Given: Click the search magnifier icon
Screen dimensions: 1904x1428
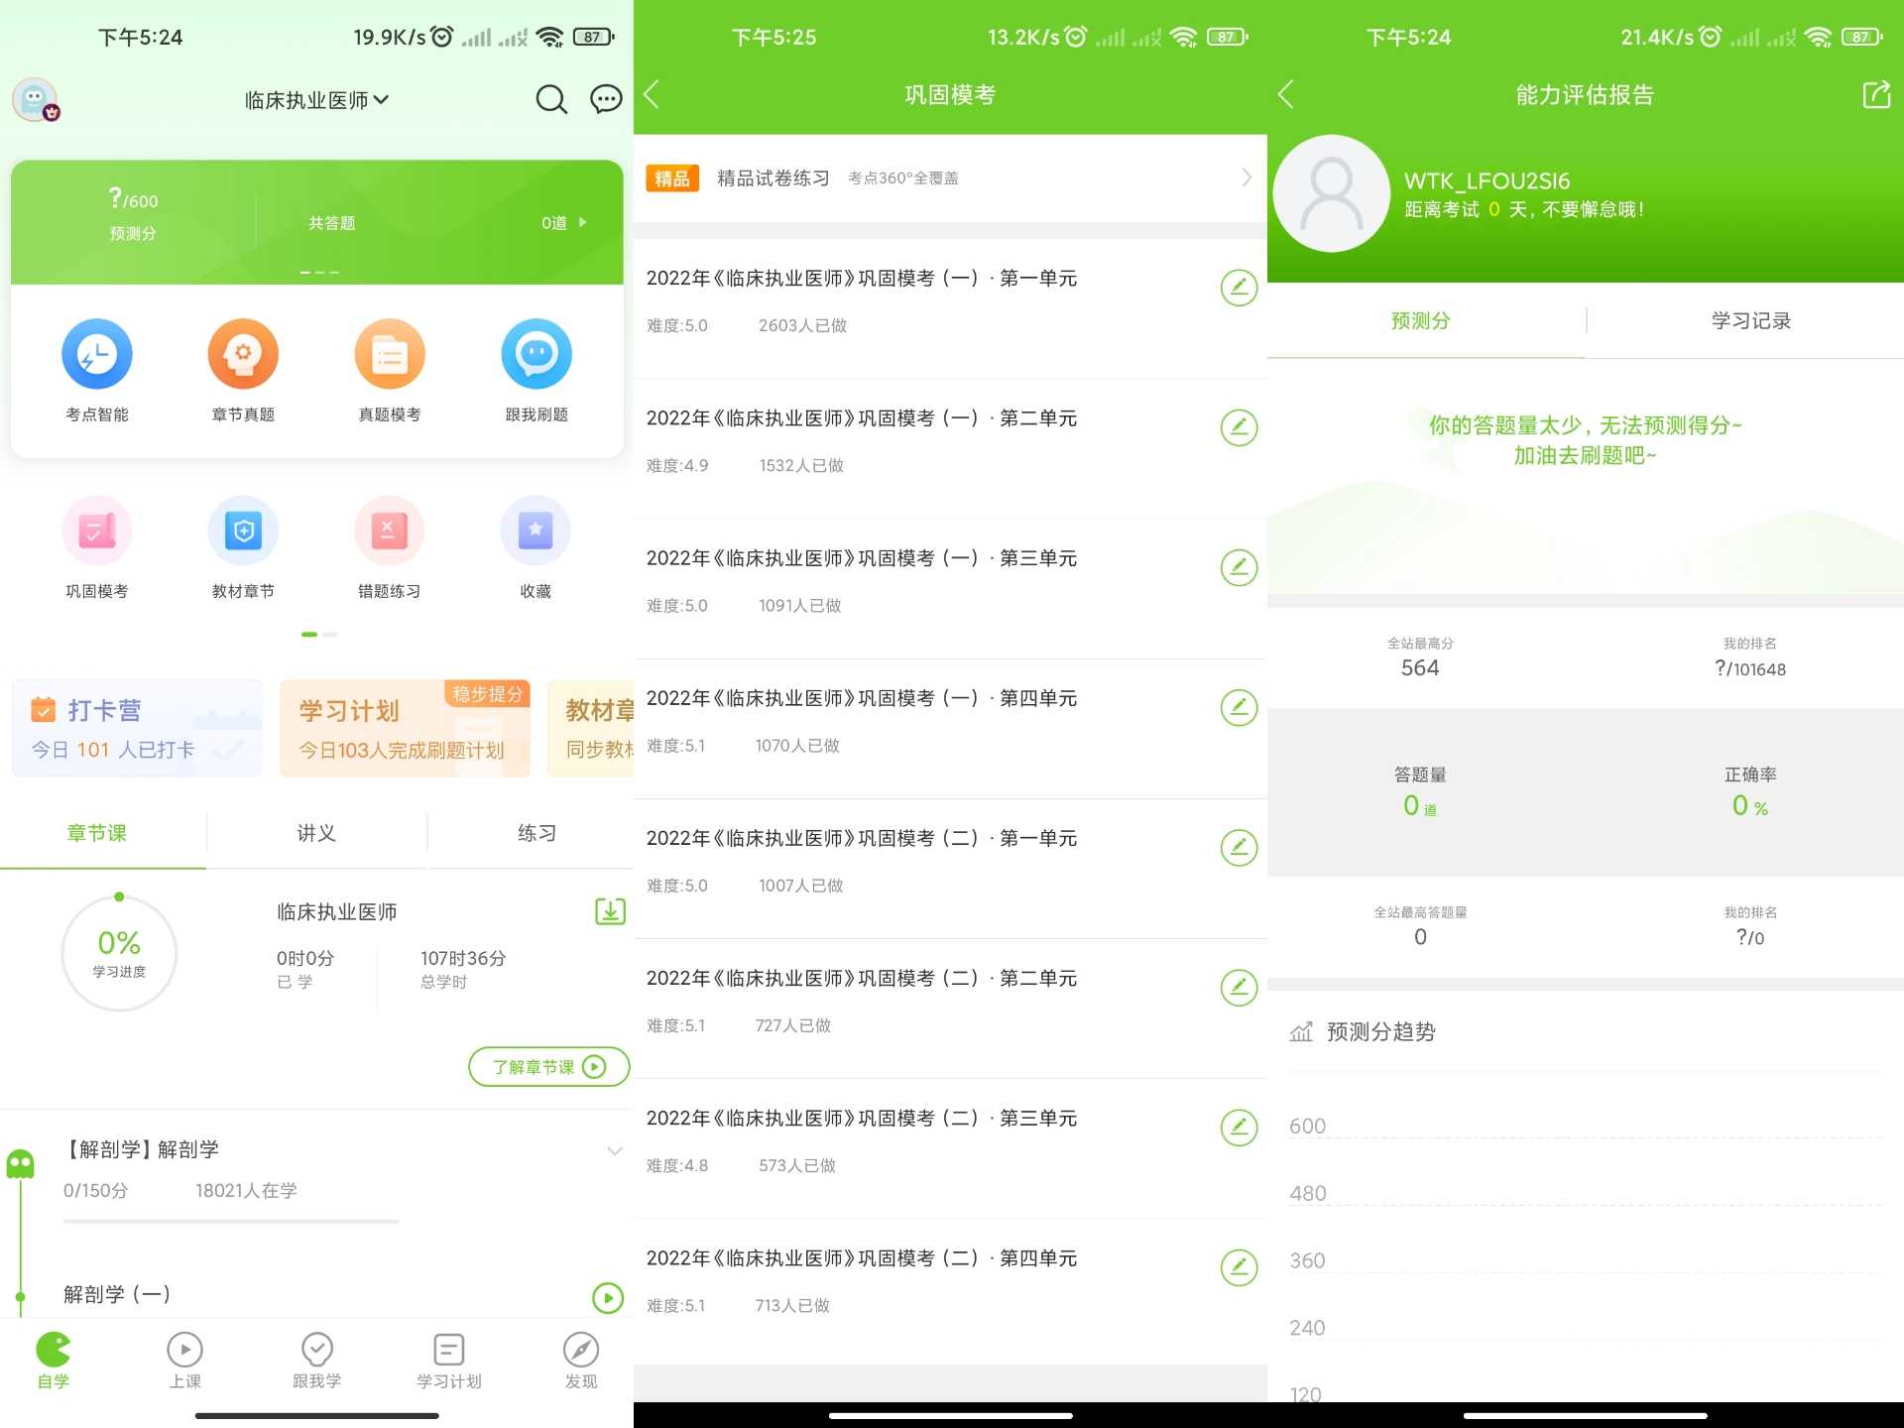Looking at the screenshot, I should [551, 99].
